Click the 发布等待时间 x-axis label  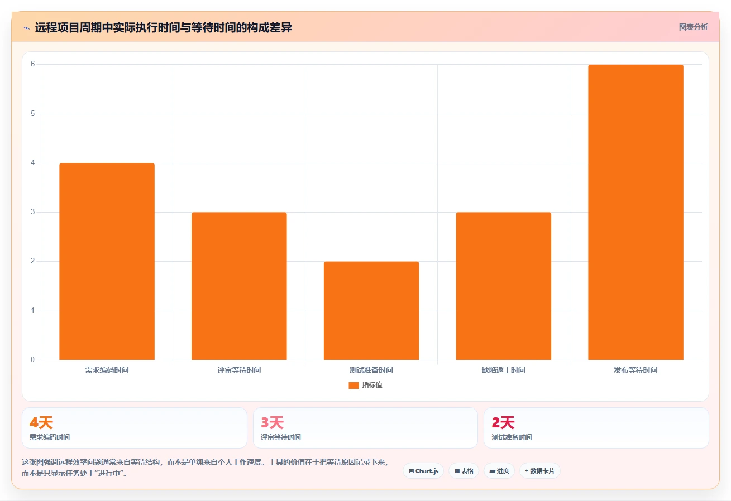tap(636, 370)
